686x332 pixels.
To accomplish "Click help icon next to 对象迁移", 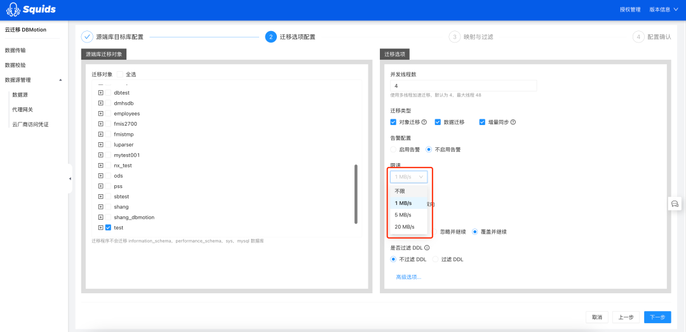I will tap(424, 122).
